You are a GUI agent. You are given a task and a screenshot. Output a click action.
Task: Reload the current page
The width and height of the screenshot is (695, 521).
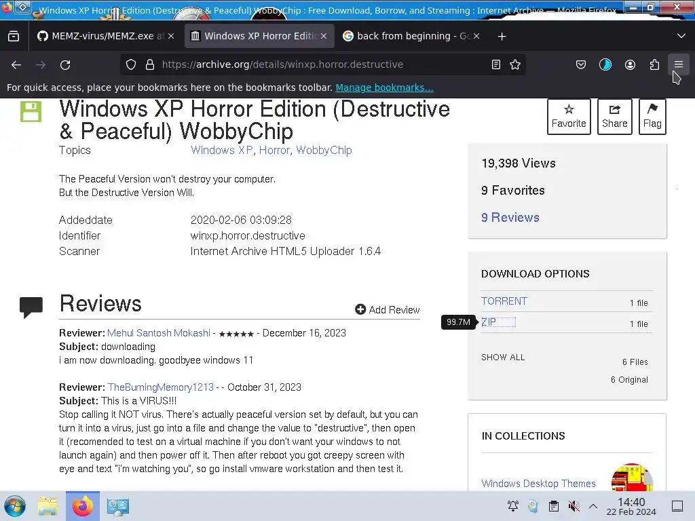[65, 64]
